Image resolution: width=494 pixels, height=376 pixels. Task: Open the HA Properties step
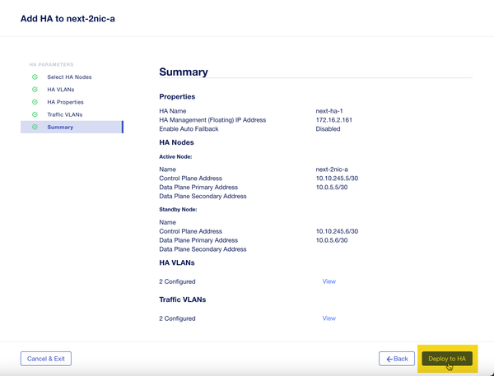coord(65,102)
